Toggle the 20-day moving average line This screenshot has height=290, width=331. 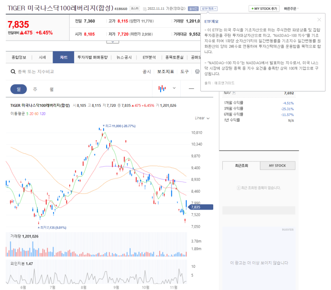pos(31,114)
